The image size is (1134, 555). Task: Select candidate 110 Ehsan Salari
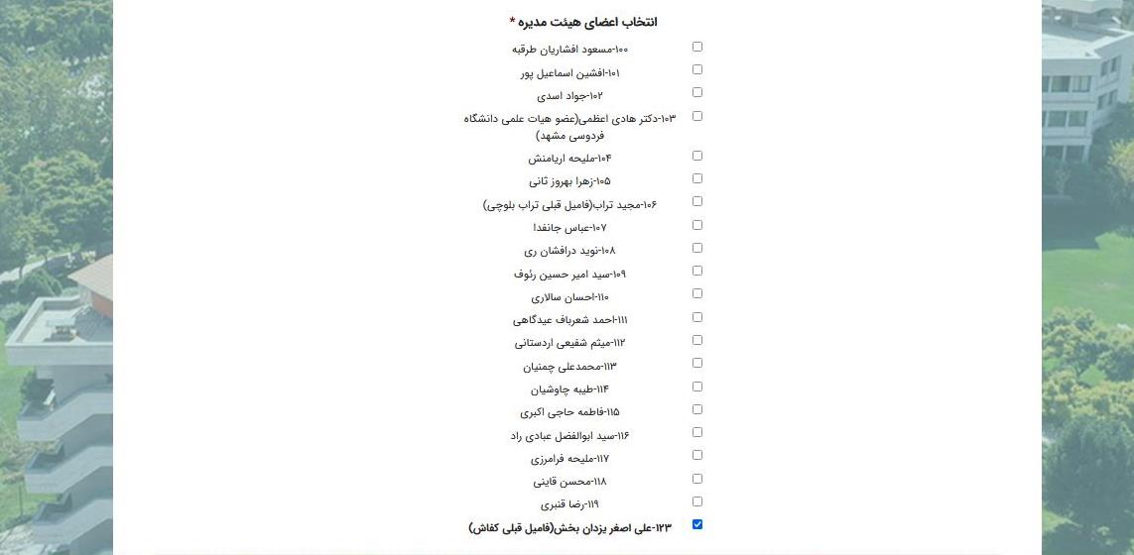pos(697,293)
